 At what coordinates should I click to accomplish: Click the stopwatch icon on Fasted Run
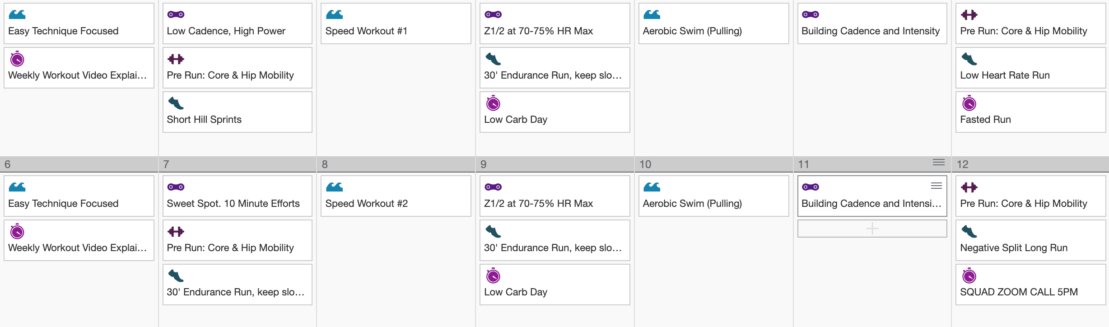969,103
